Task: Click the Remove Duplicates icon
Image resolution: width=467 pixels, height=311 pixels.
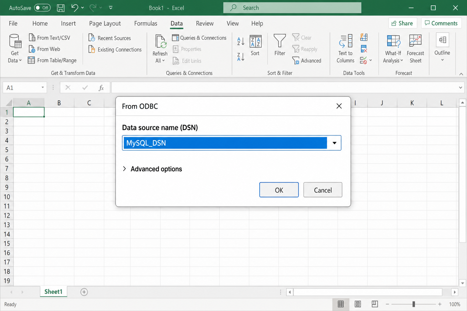Action: coord(364,49)
